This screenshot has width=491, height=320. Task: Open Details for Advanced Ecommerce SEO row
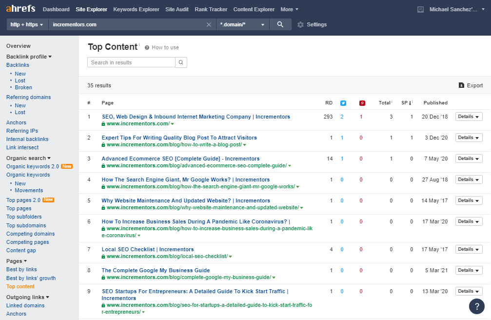coord(469,159)
